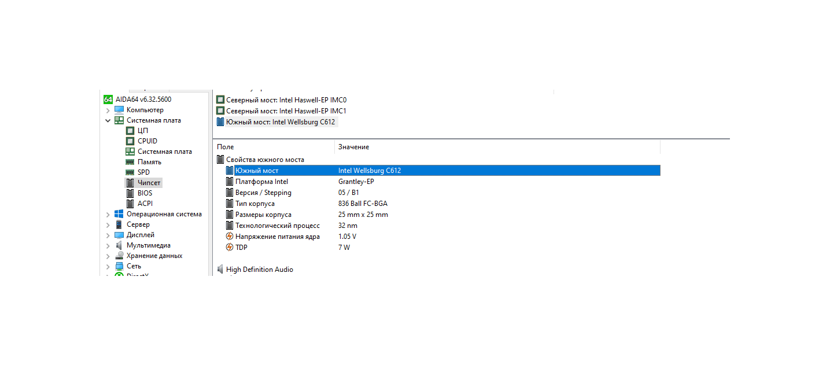This screenshot has height=365, width=819.
Task: Open the ACPI page in tree
Action: click(x=145, y=204)
